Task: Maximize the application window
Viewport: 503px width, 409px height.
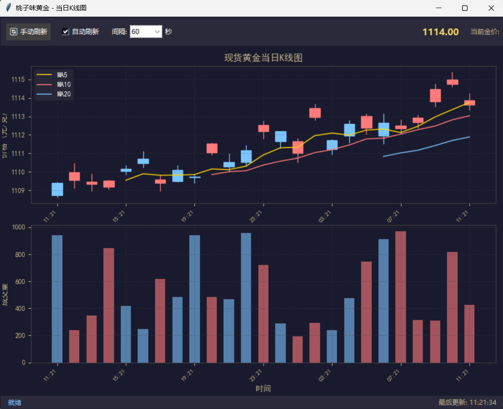Action: [465, 8]
